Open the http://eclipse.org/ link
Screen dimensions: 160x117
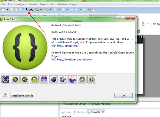(68, 46)
